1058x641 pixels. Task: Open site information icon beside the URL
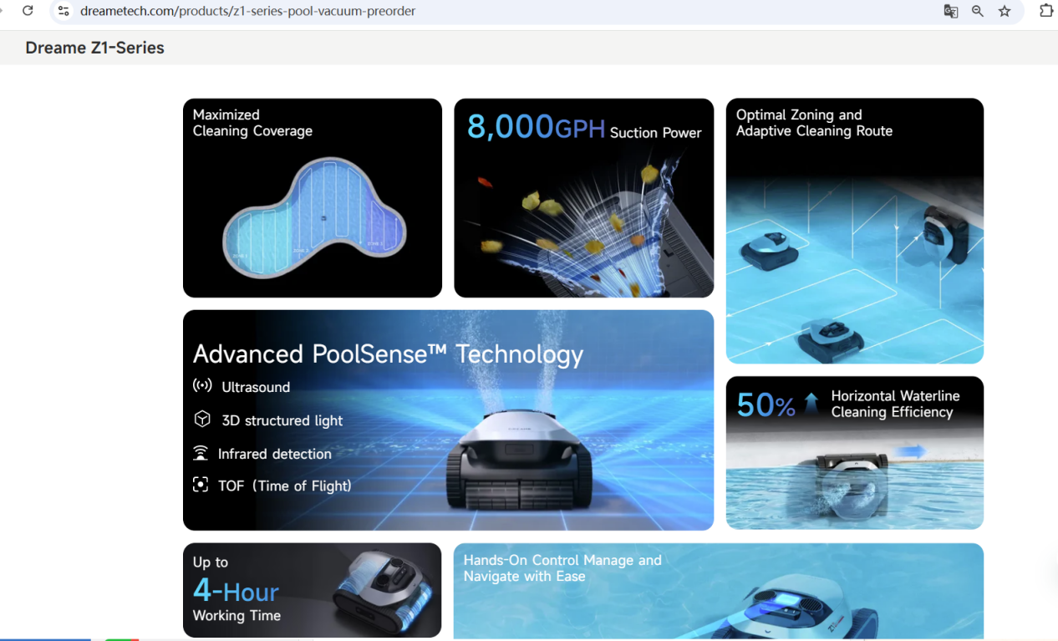[x=64, y=11]
